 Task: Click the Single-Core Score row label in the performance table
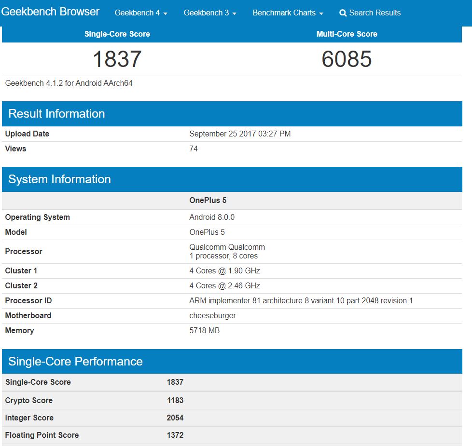pyautogui.click(x=38, y=382)
